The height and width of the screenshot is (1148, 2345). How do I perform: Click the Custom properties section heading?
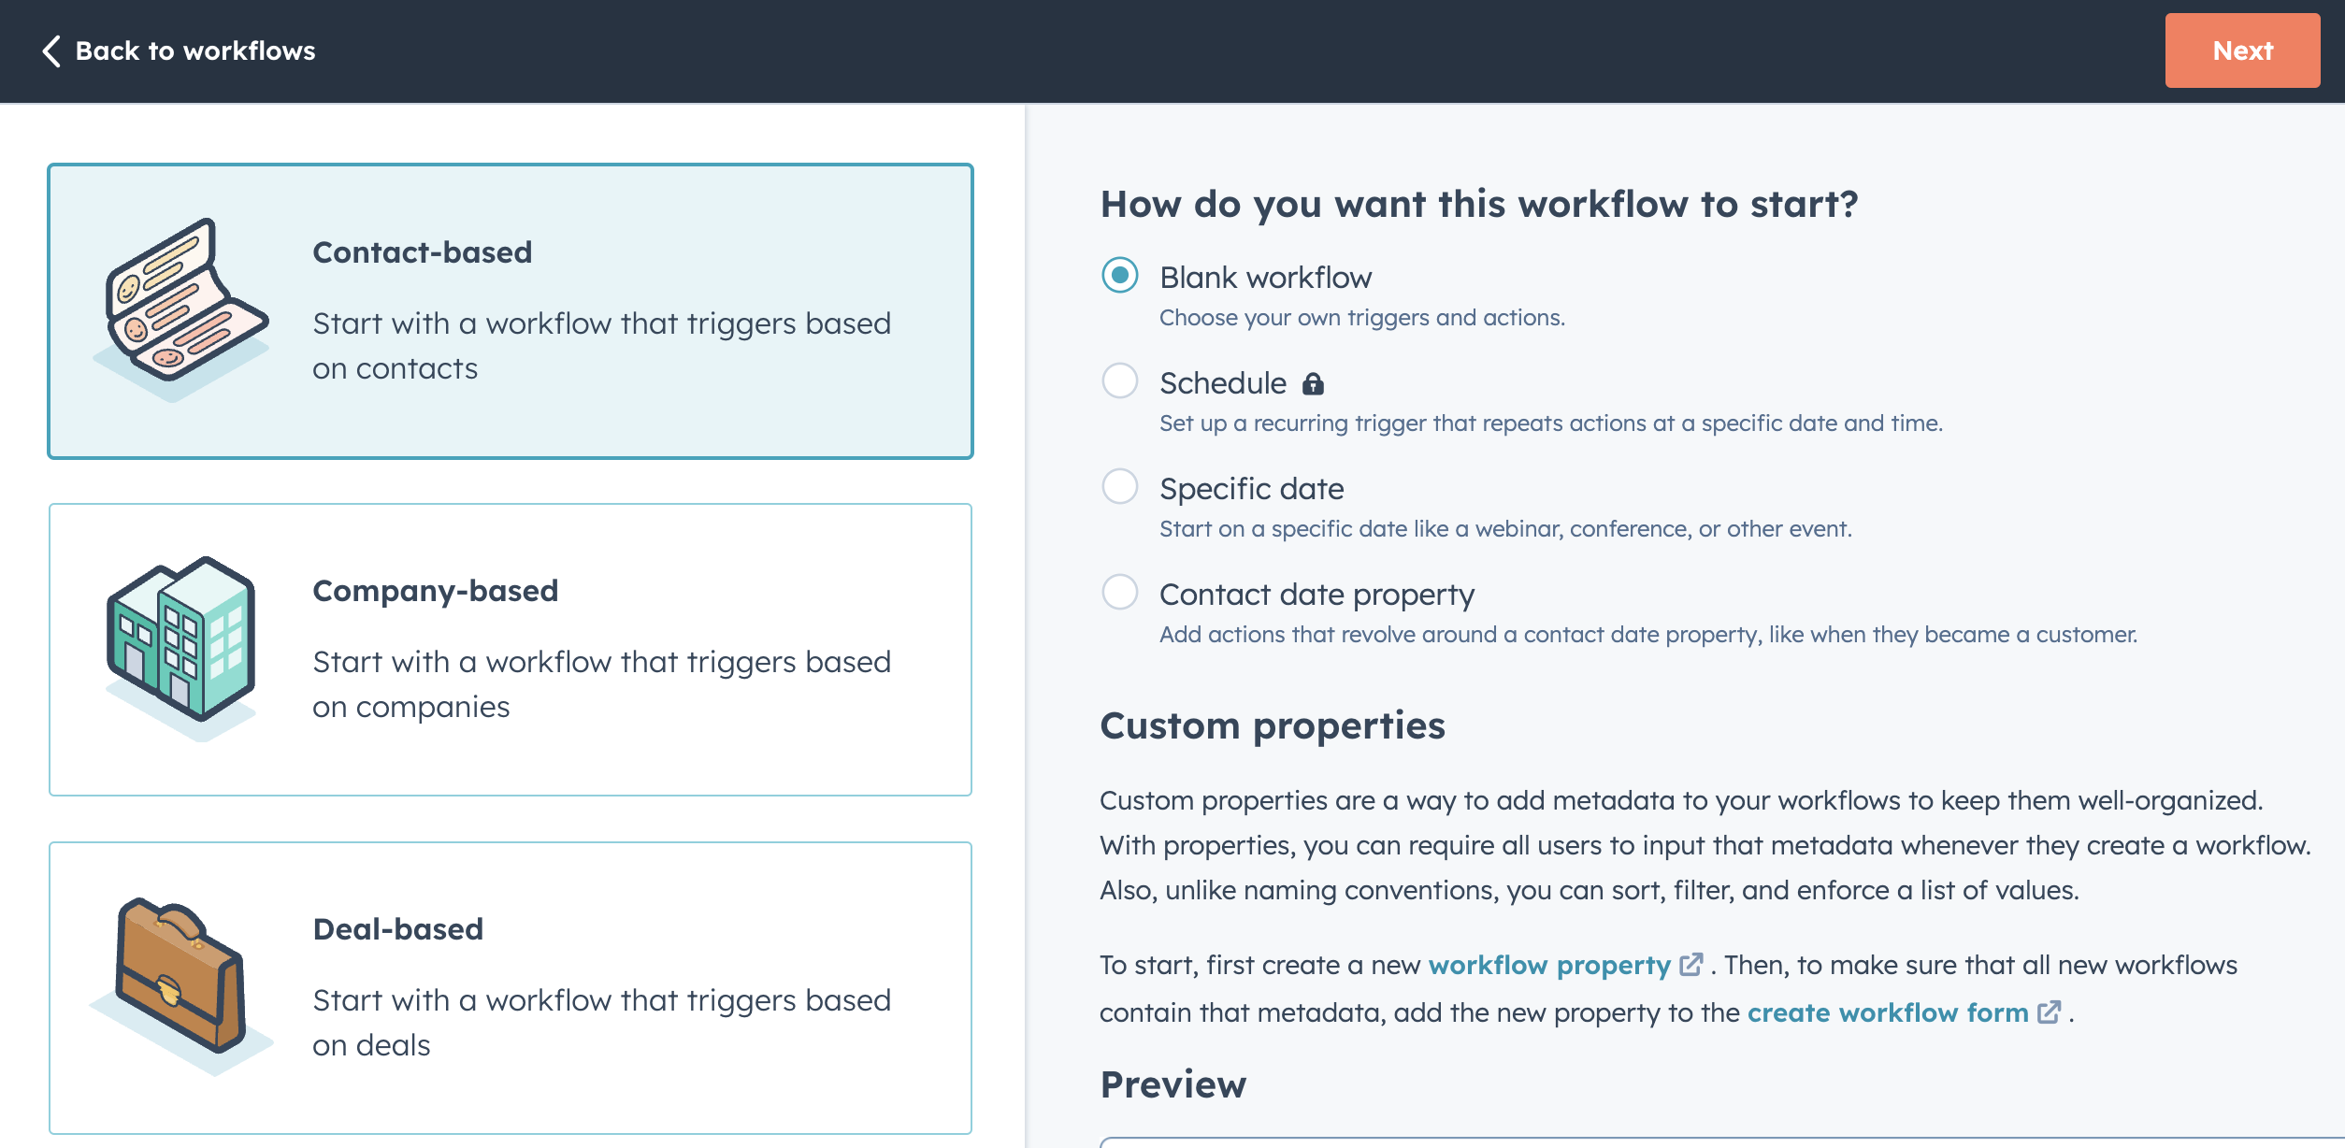(x=1273, y=726)
